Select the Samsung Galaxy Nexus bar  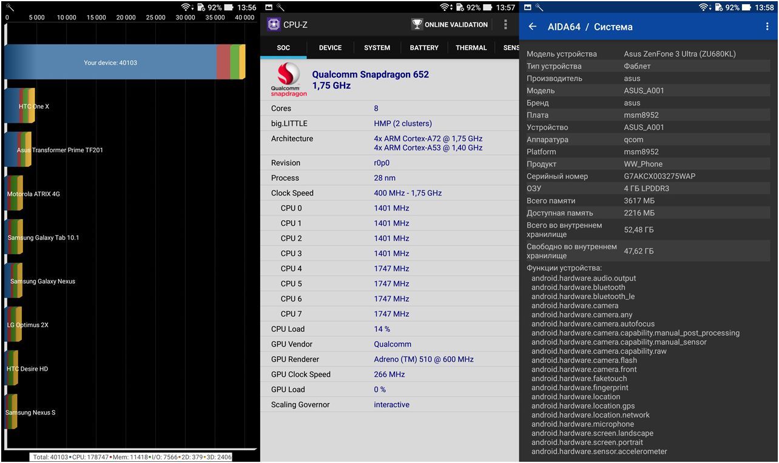point(13,281)
